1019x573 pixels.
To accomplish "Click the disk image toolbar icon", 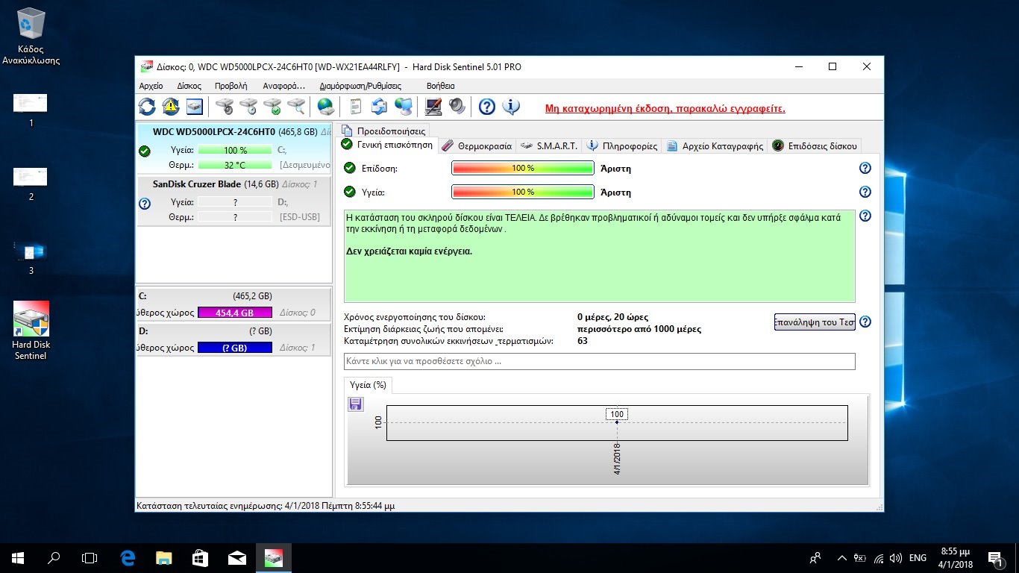I will pyautogui.click(x=195, y=107).
